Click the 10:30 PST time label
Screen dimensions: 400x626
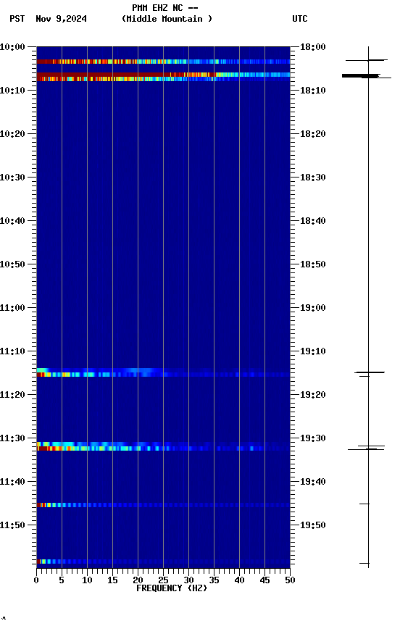12,178
